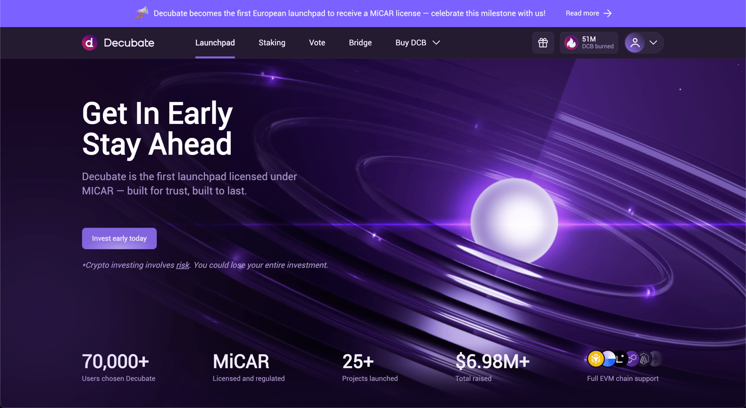Image resolution: width=746 pixels, height=408 pixels.
Task: Click the user profile avatar icon
Action: point(635,43)
